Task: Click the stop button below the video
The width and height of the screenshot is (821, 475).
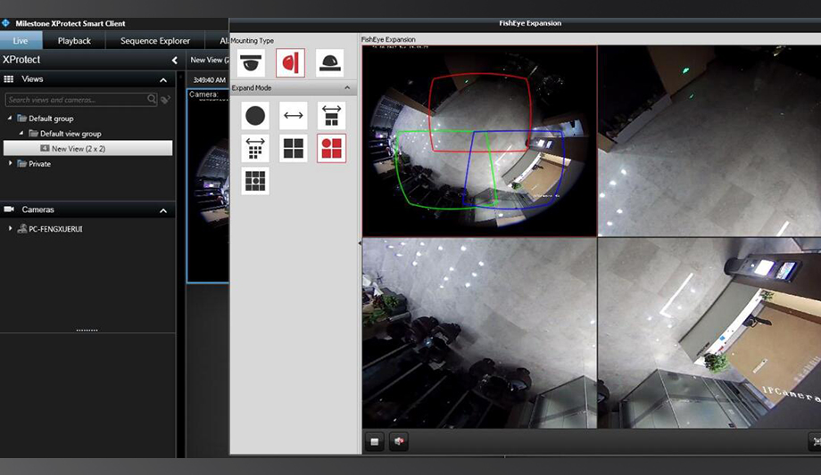Action: pos(375,441)
